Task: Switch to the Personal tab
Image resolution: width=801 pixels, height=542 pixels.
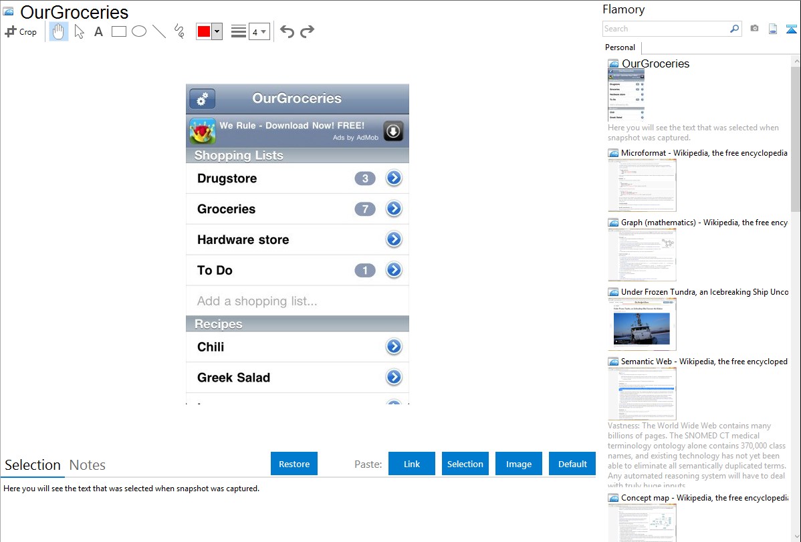Action: [x=620, y=47]
